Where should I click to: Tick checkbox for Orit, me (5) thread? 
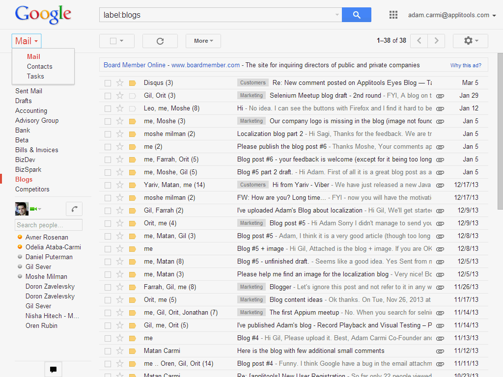point(108,300)
